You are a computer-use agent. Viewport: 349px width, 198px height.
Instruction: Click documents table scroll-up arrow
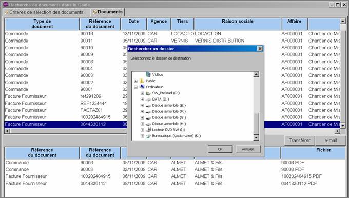[x=343, y=21]
